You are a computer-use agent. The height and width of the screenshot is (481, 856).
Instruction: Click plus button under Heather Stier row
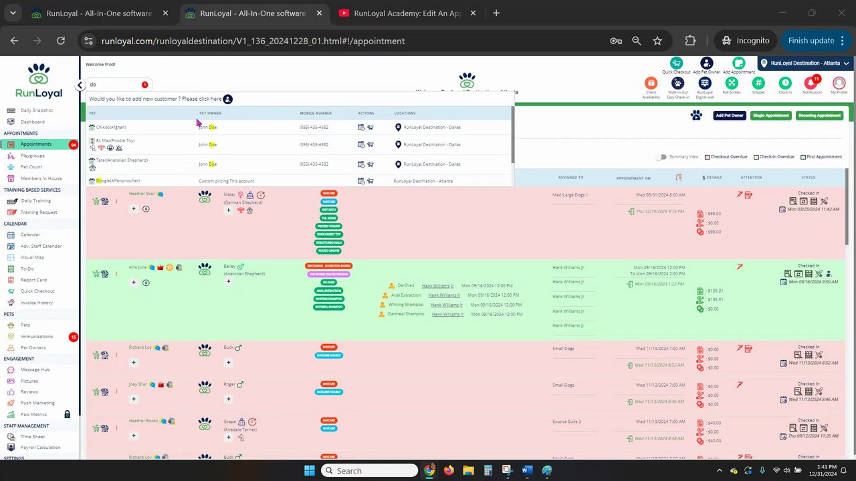pos(133,209)
